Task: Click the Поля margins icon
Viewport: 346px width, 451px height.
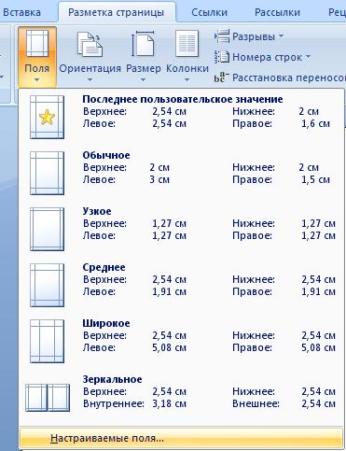Action: pos(37,43)
